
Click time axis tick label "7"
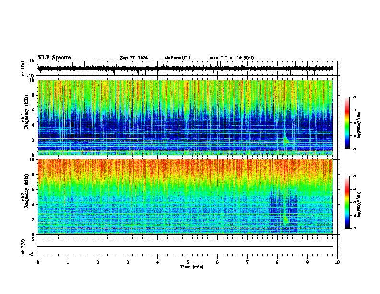pyautogui.click(x=248, y=262)
